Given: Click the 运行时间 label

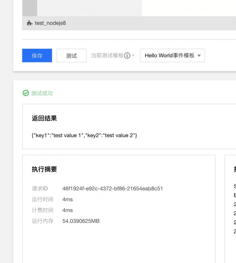Looking at the screenshot, I should [x=43, y=200].
